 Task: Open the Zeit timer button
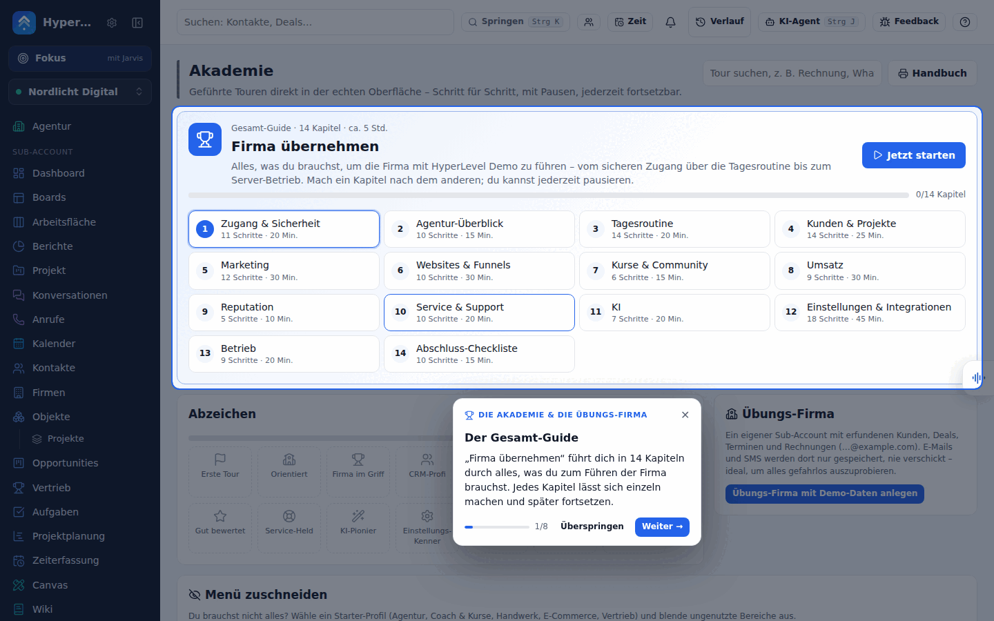630,22
